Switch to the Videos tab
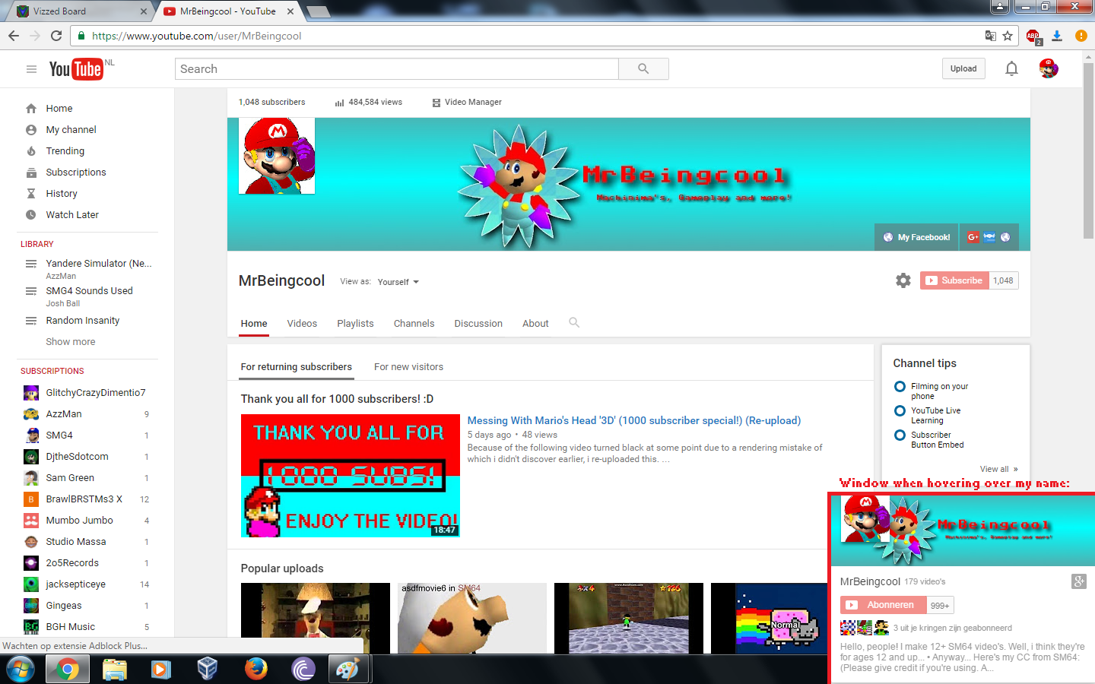The image size is (1095, 684). (x=302, y=324)
